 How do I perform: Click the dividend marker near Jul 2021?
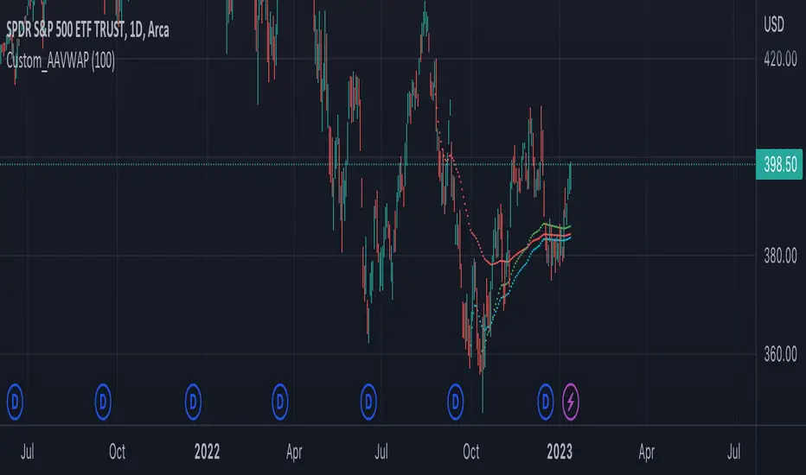tap(15, 402)
